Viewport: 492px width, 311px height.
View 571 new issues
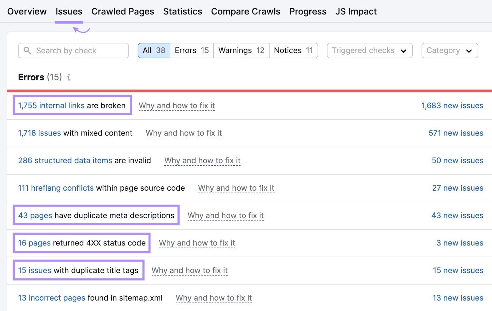[456, 133]
